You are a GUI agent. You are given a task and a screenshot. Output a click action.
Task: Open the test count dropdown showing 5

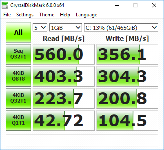coord(40,27)
